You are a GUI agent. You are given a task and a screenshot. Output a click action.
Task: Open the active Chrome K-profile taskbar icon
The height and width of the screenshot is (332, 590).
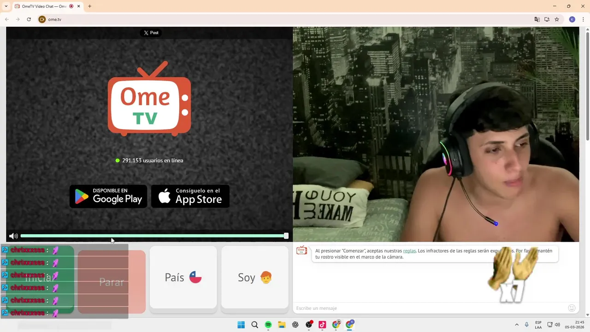[349, 325]
